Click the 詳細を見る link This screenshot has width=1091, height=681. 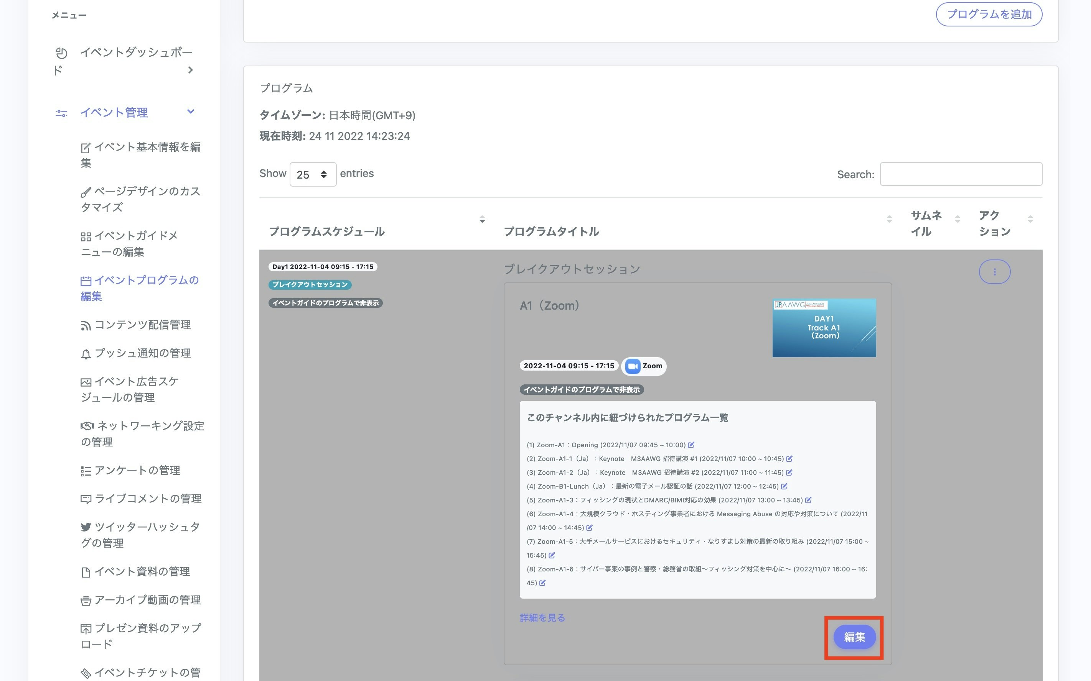(x=542, y=618)
